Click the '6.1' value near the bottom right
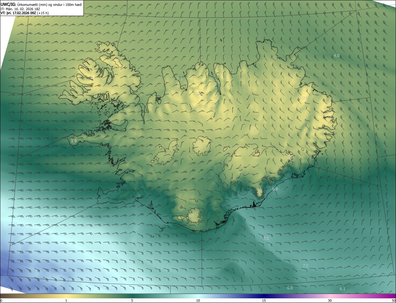The height and width of the screenshot is (303, 396). 342,289
